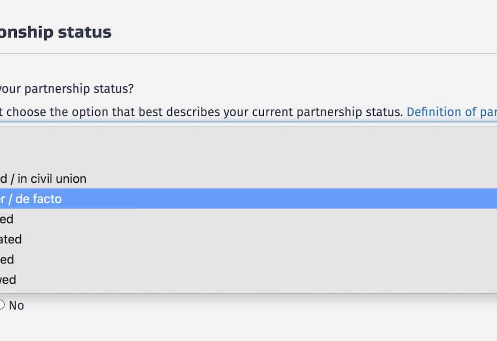The width and height of the screenshot is (497, 341).
Task: Click the "No" label text
Action: [x=16, y=306]
